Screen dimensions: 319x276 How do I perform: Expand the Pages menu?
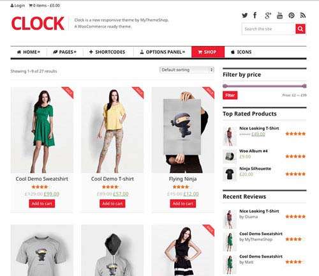pos(64,52)
